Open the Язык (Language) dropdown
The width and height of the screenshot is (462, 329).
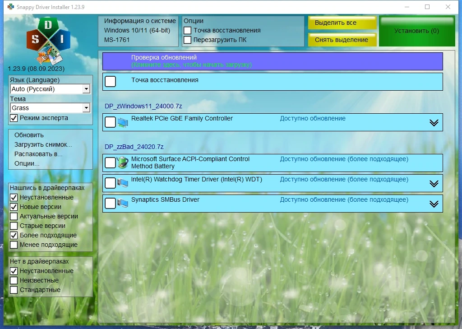50,89
